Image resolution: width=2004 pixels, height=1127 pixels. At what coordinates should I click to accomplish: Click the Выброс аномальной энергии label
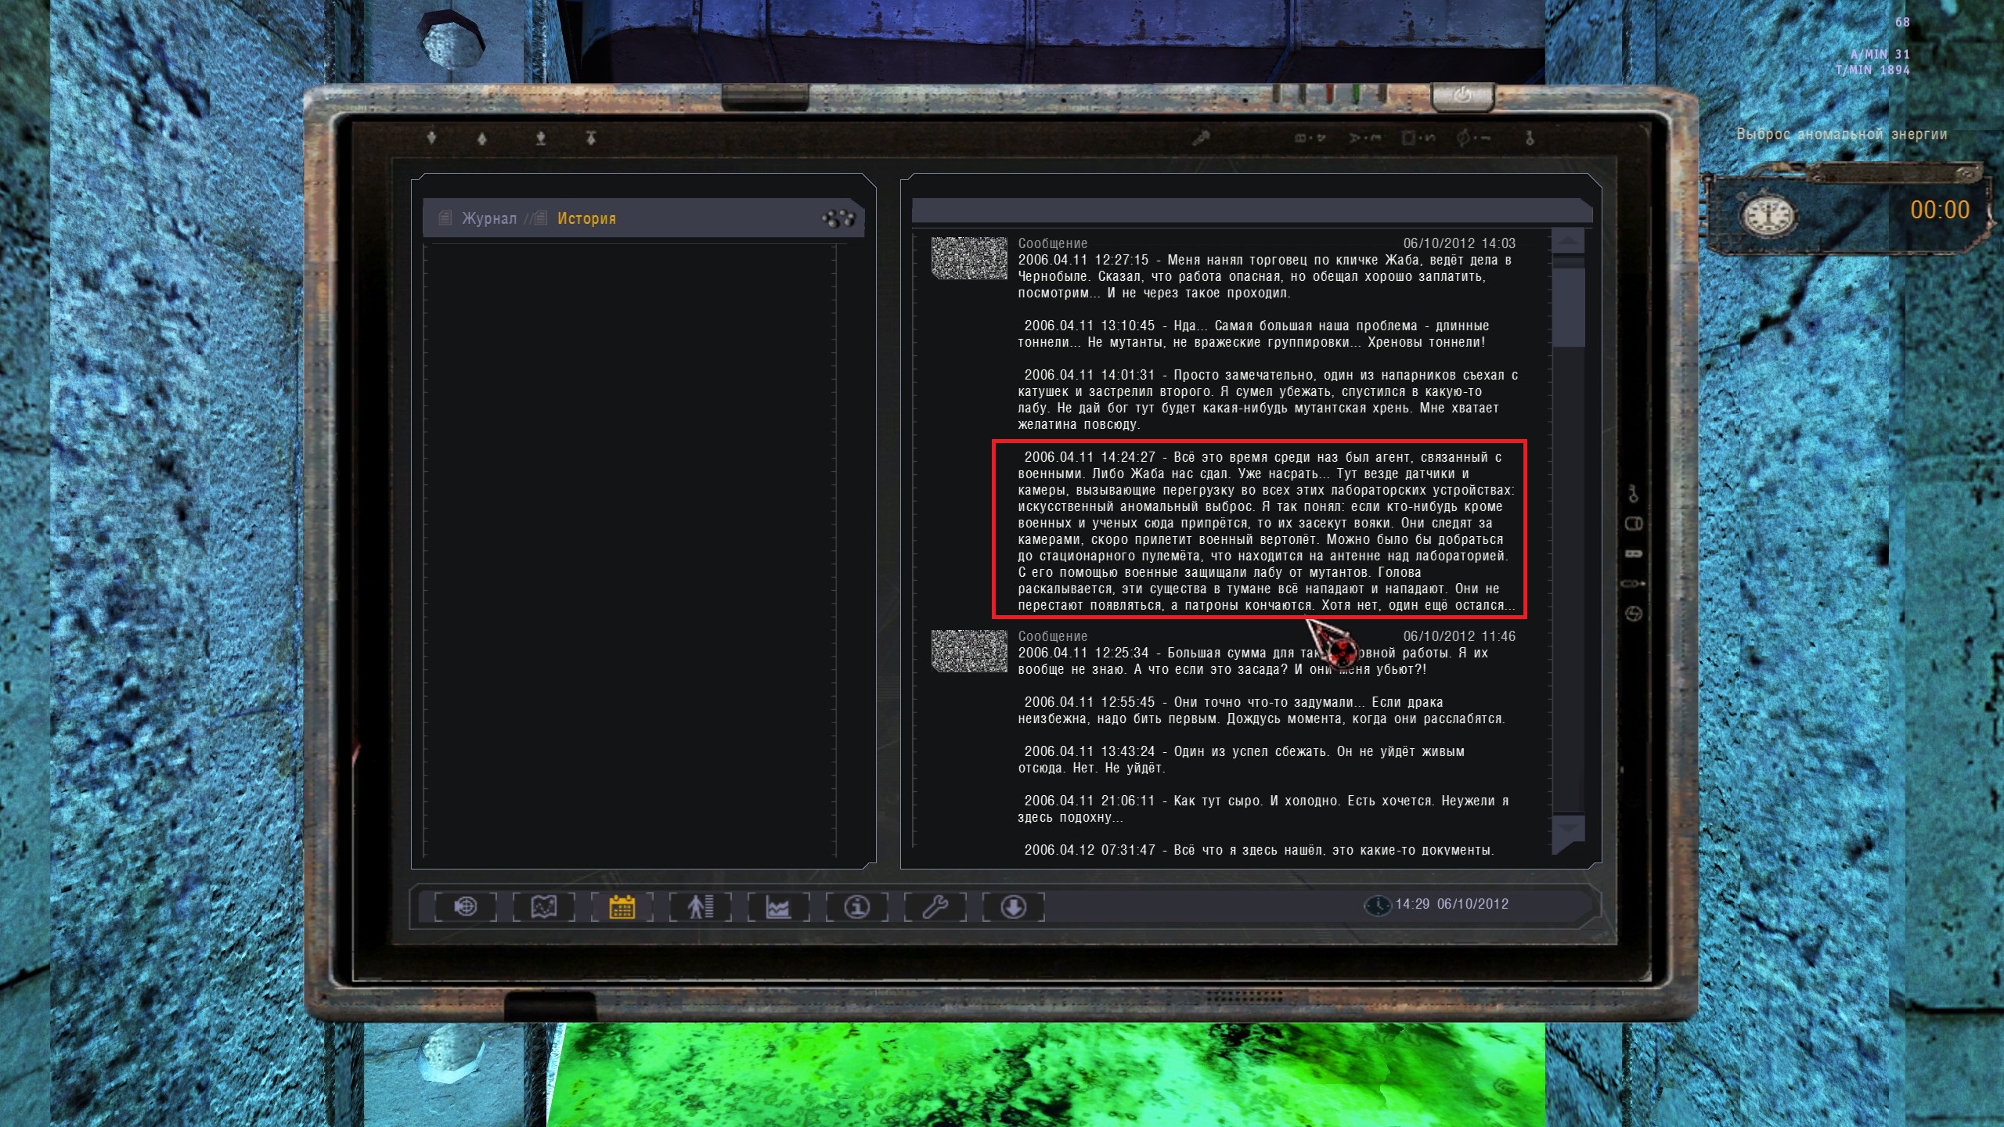pos(1842,134)
